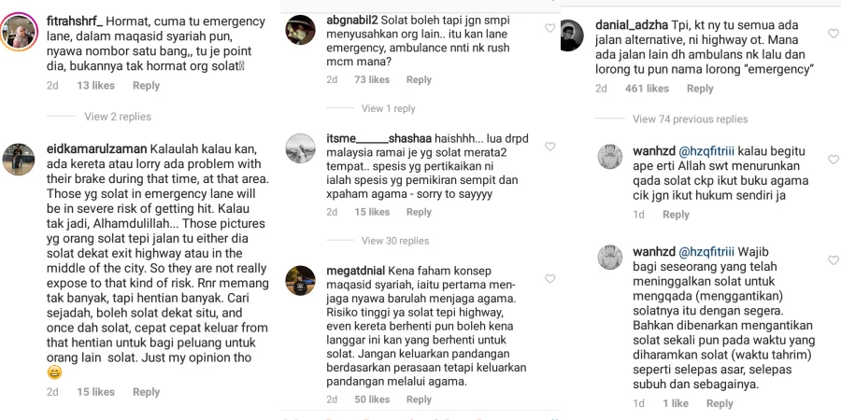
Task: Tap heart beside itsme______shashaa comment
Action: click(x=549, y=147)
